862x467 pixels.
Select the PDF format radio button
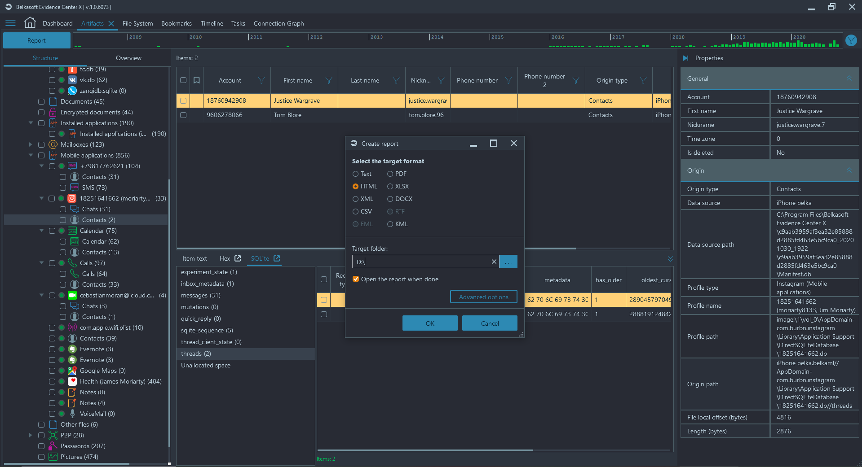(390, 174)
